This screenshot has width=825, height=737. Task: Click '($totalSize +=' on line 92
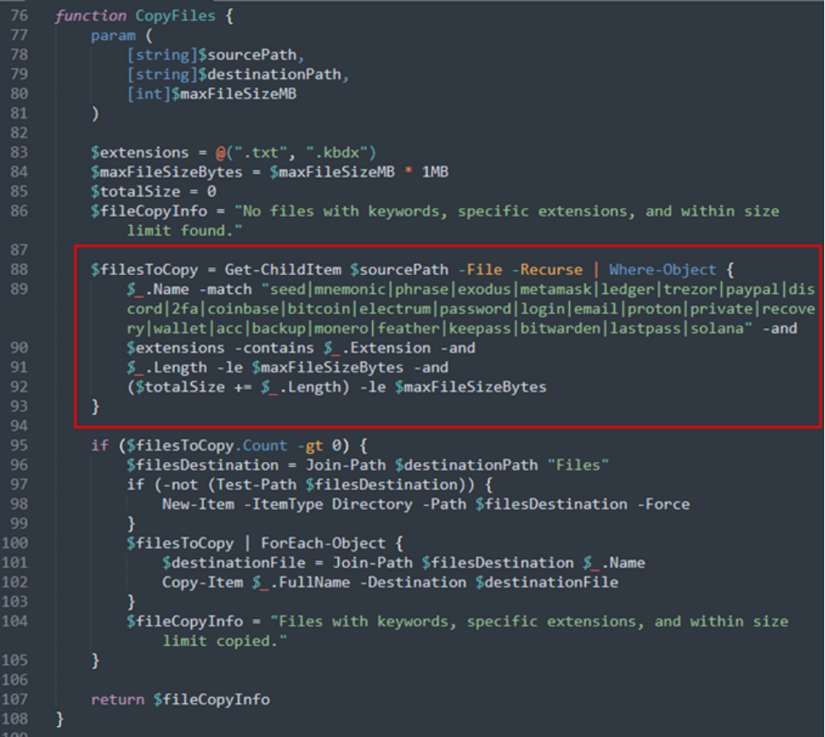coord(189,387)
